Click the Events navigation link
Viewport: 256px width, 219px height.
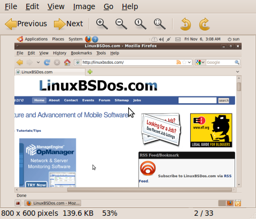(x=88, y=100)
